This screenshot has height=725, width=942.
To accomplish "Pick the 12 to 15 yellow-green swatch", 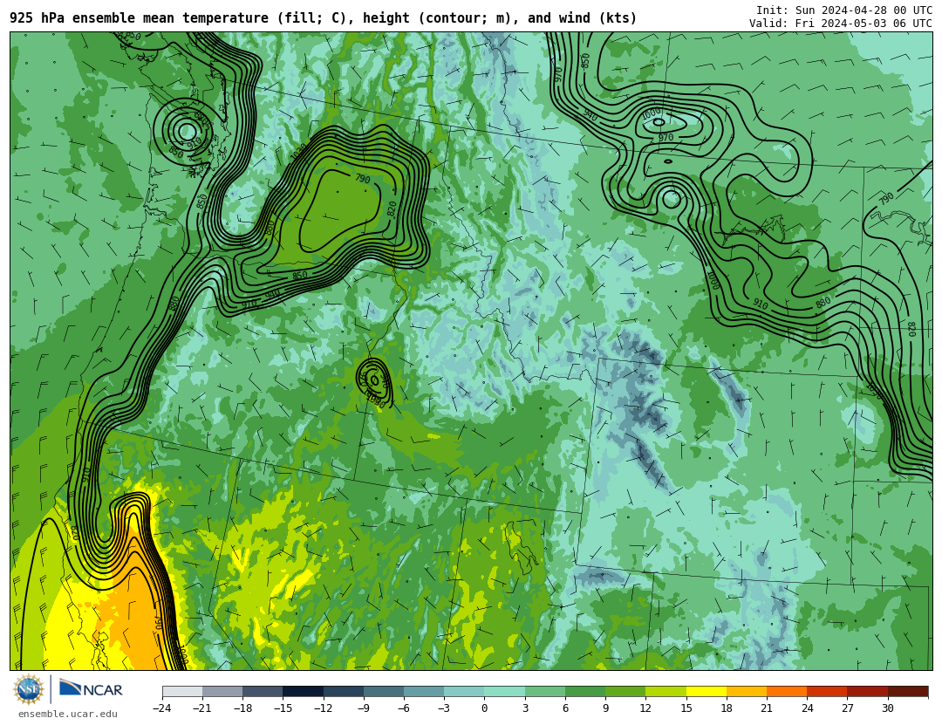I will [x=666, y=691].
